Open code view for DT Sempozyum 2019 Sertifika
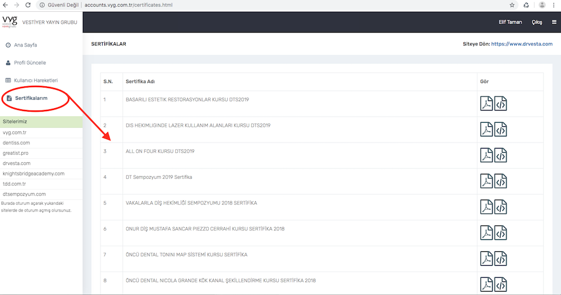This screenshot has width=561, height=295. click(500, 181)
